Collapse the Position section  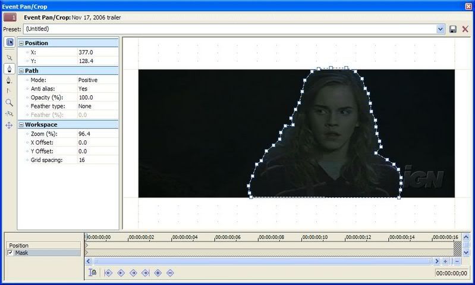pos(21,43)
